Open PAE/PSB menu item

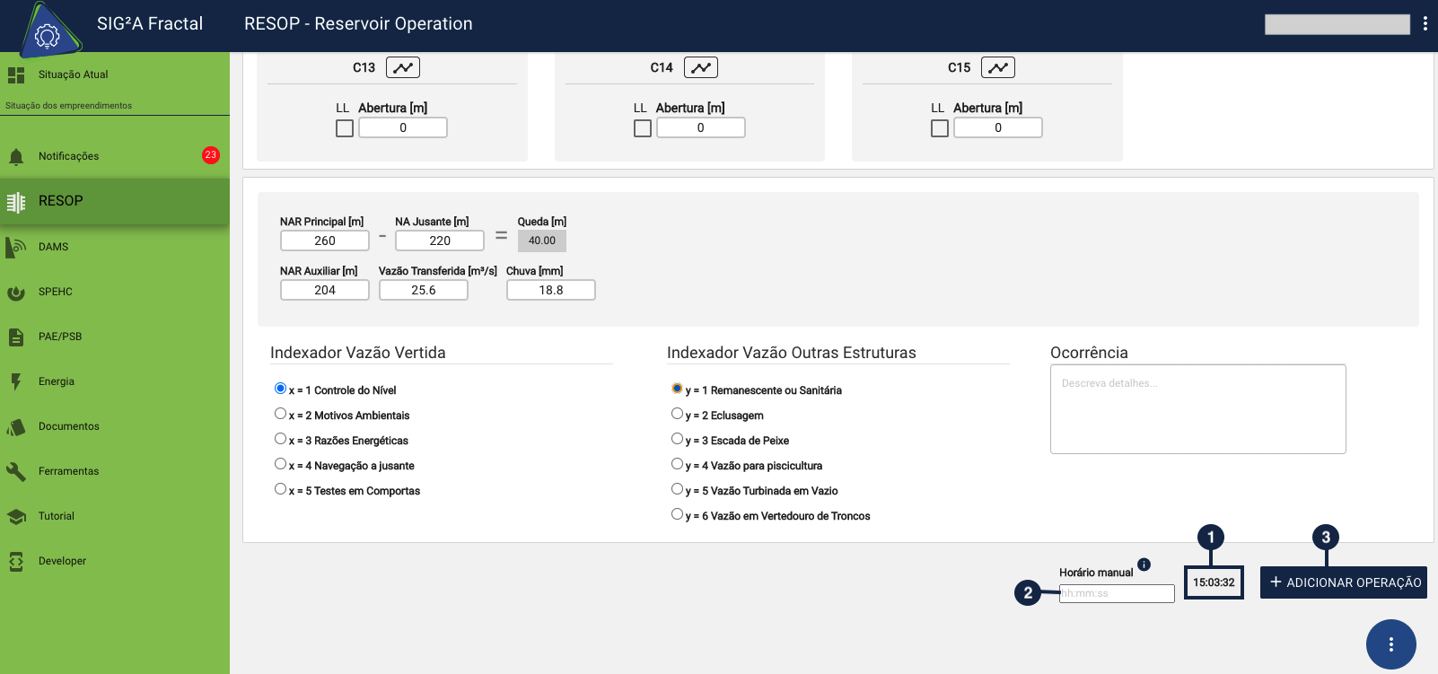[x=115, y=337]
